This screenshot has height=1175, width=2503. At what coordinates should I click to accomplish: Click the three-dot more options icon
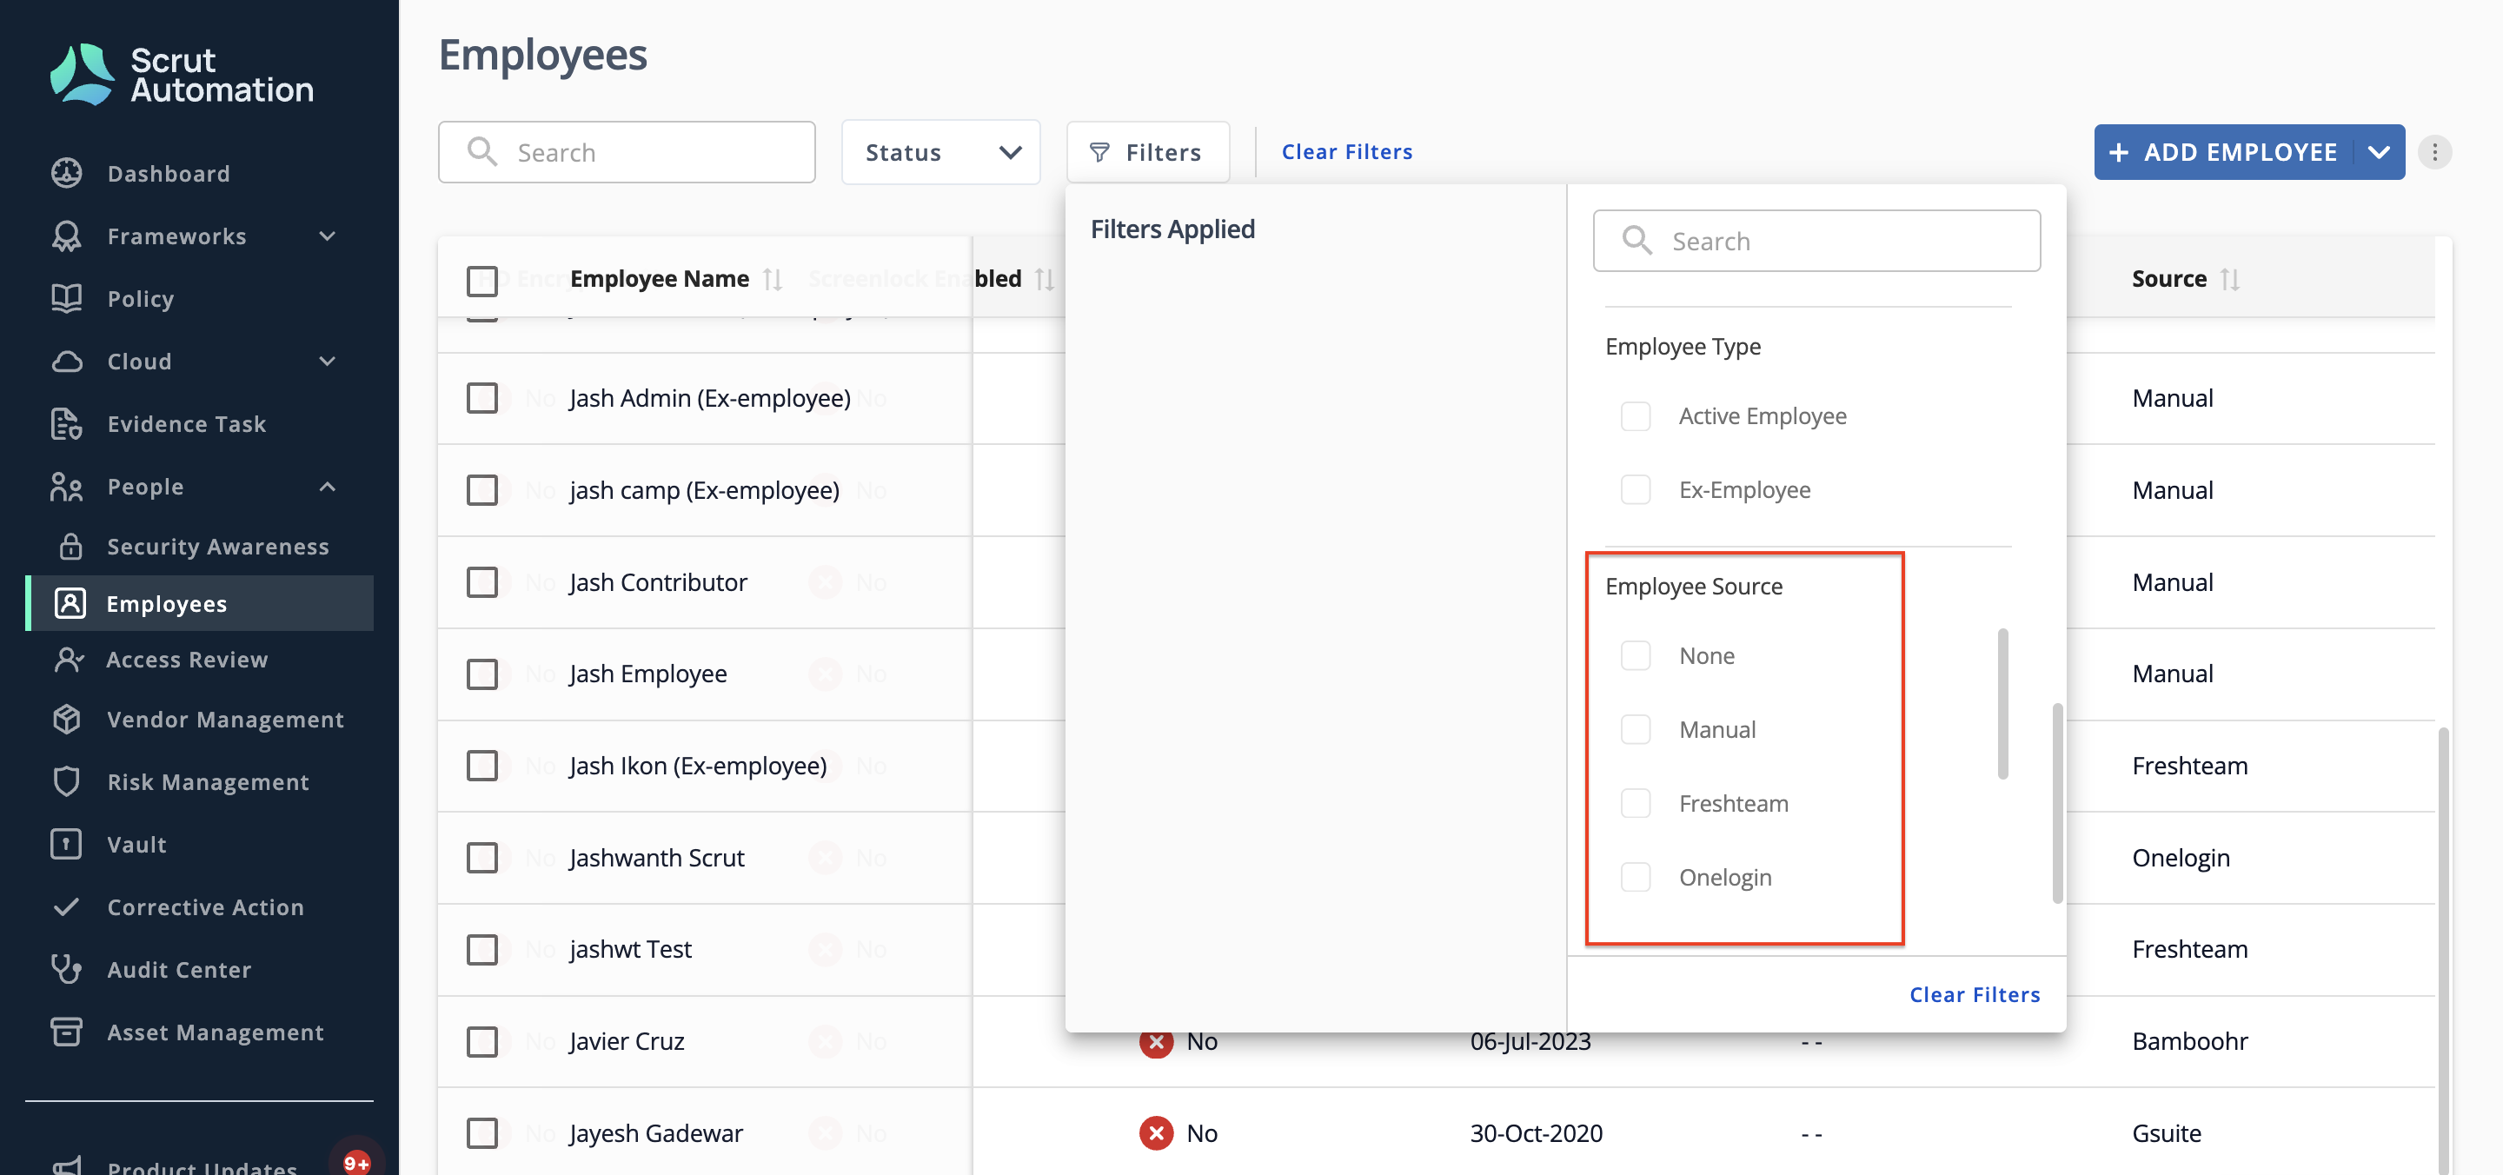2434,153
